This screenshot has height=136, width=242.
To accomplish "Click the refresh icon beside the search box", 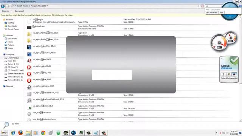I will click(x=202, y=6).
